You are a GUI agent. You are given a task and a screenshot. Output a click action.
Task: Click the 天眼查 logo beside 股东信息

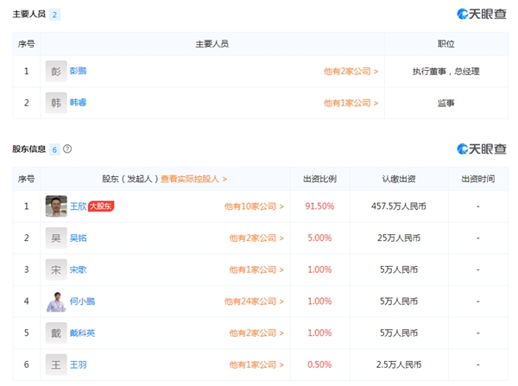click(482, 149)
